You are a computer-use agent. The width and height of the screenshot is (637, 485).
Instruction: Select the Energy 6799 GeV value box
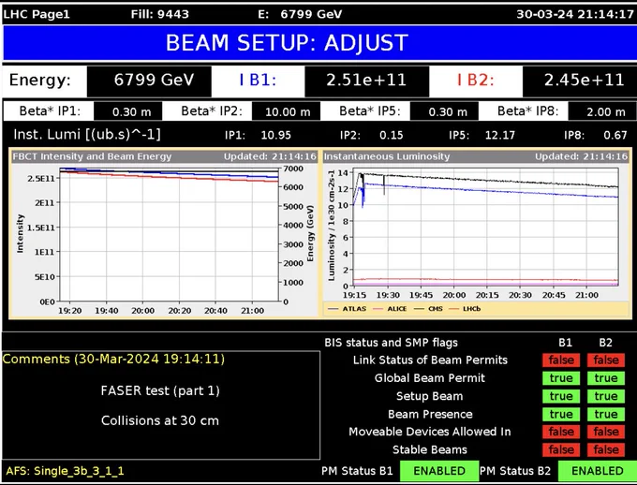tap(149, 81)
